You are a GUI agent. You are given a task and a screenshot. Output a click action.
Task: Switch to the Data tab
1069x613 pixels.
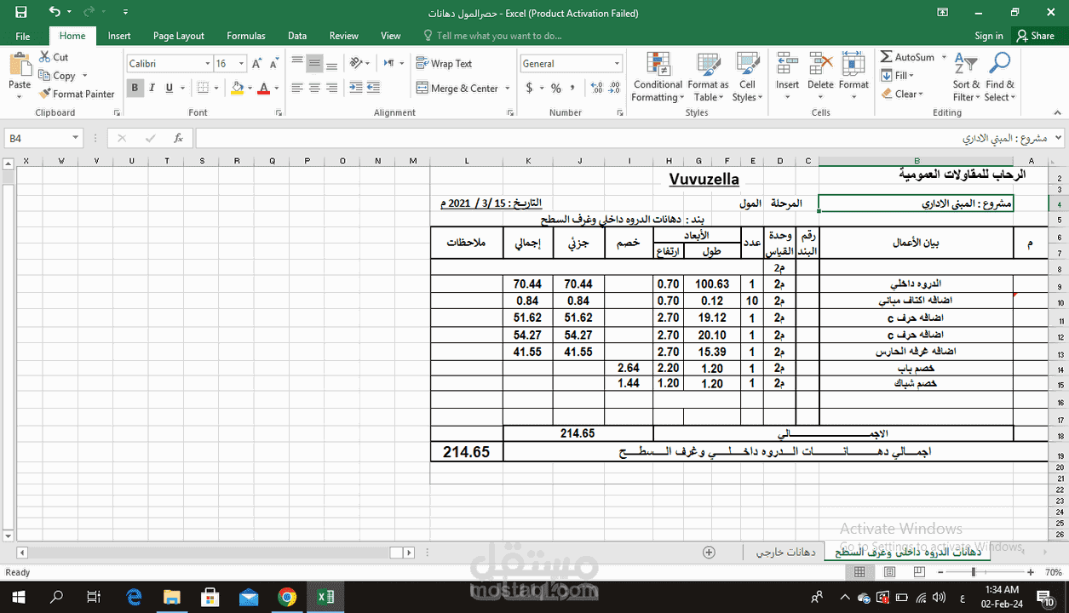tap(297, 36)
